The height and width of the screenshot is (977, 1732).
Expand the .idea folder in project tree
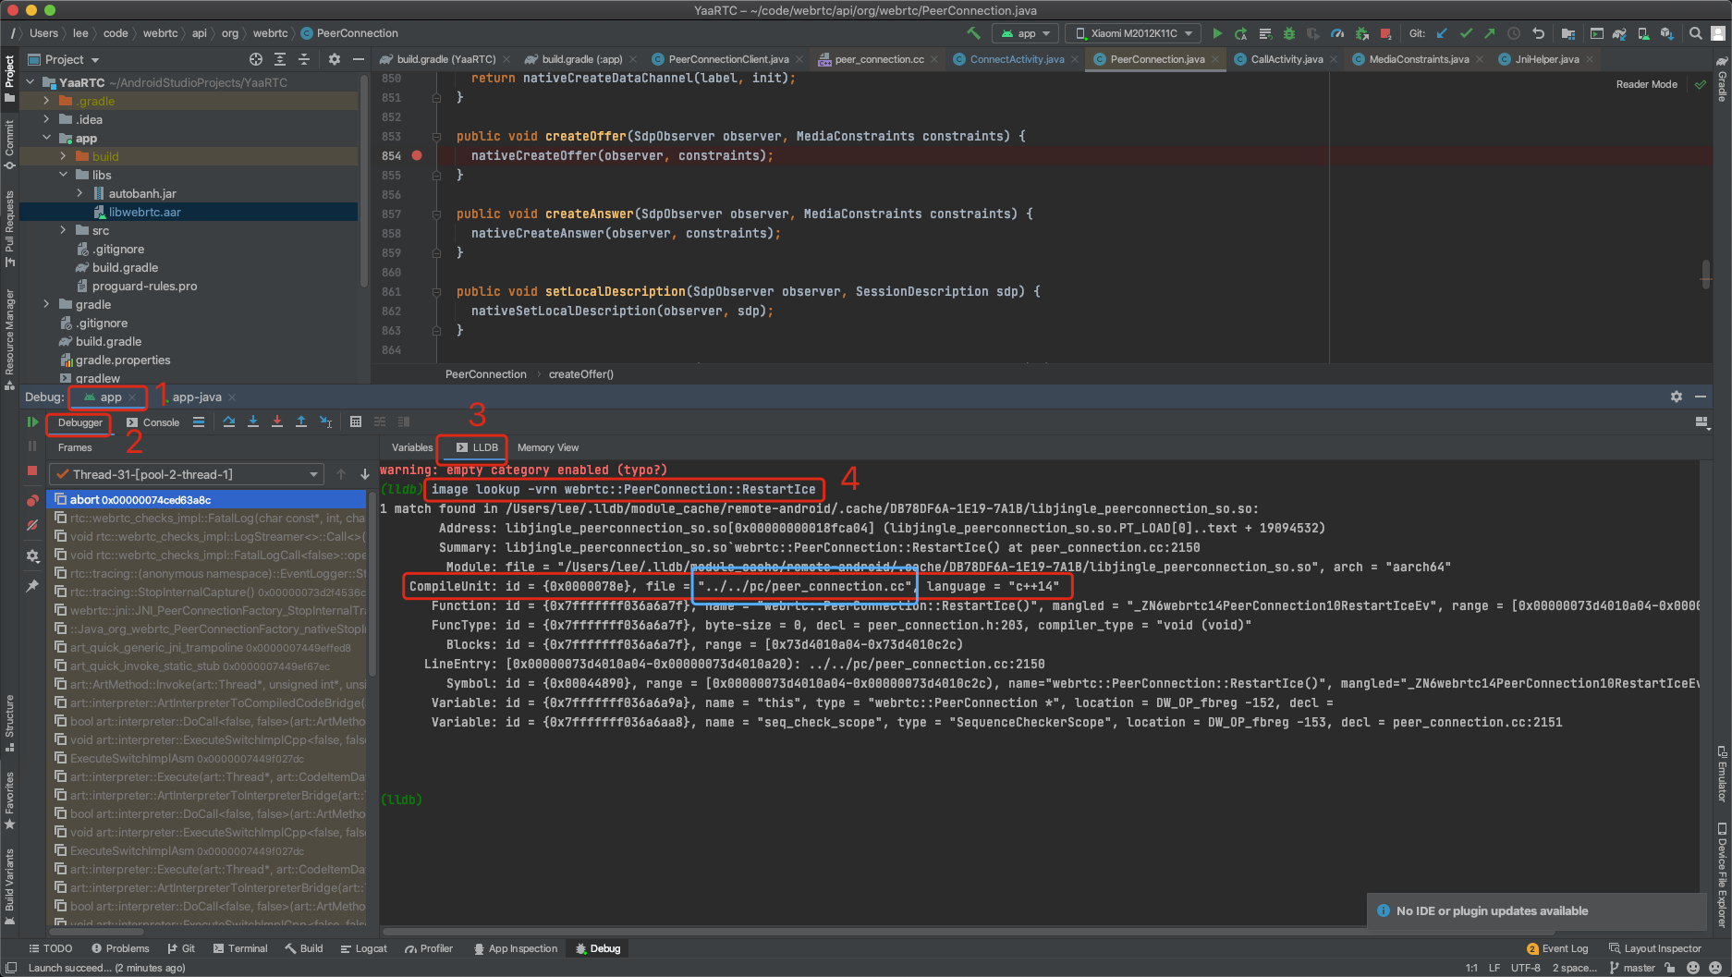46,119
